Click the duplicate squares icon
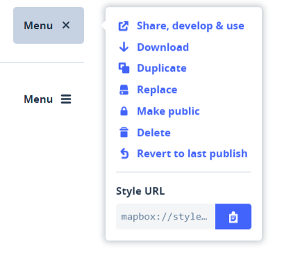Screen dimensions: 282x255 point(124,68)
